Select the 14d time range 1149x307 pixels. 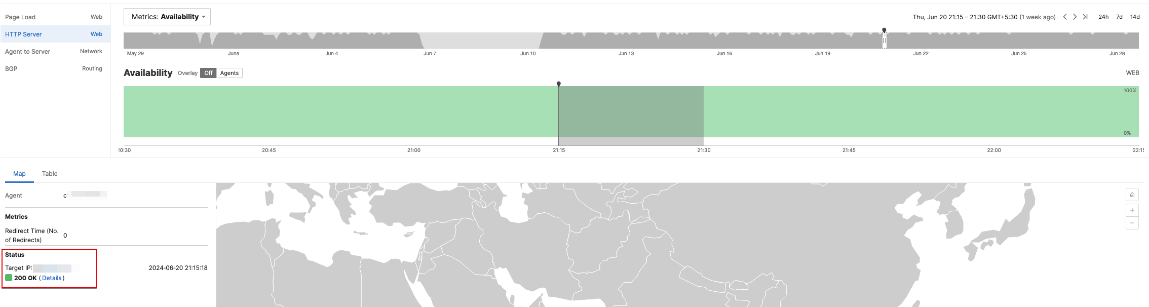pyautogui.click(x=1134, y=16)
